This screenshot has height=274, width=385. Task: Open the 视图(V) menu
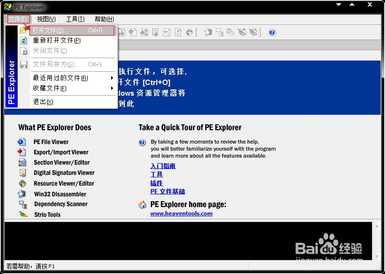click(x=46, y=19)
